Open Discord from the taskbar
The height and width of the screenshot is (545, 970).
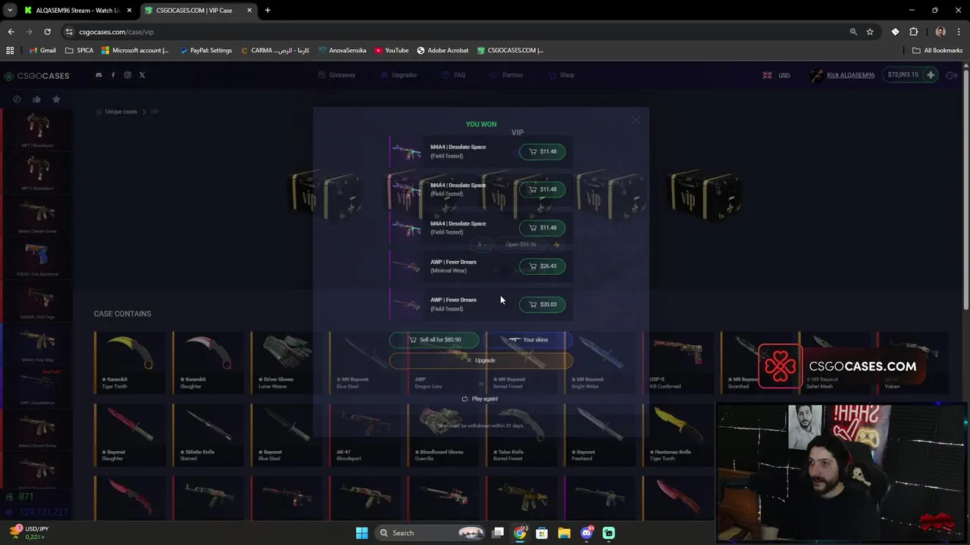[x=586, y=533]
